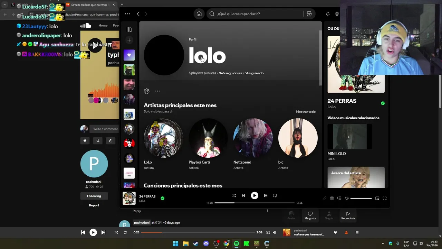The height and width of the screenshot is (249, 442).
Task: Skip to next track in SoundCloud player
Action: (103, 232)
